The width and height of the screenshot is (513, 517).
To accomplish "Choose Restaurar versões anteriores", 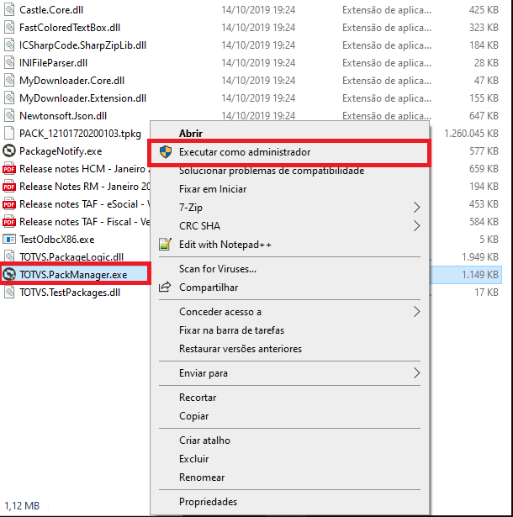I will click(x=241, y=349).
